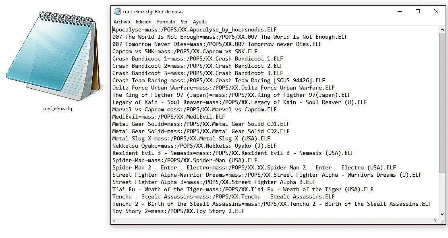This screenshot has height=238, width=448.
Task: Click the Toy Story 2 line
Action: (178, 211)
